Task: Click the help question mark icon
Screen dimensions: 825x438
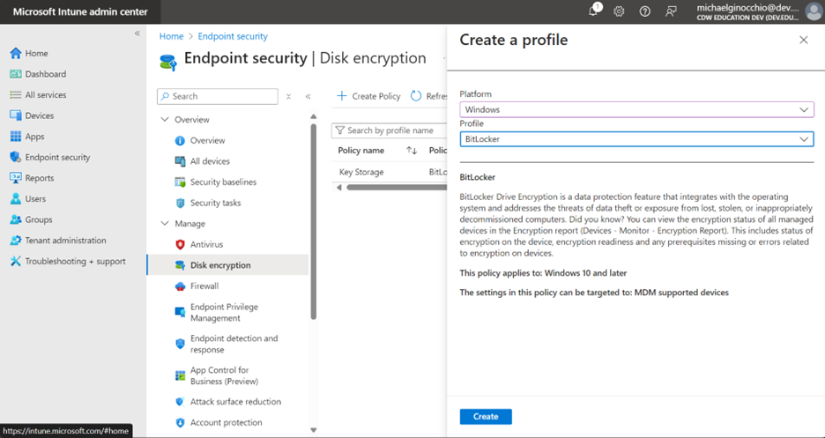Action: 644,11
